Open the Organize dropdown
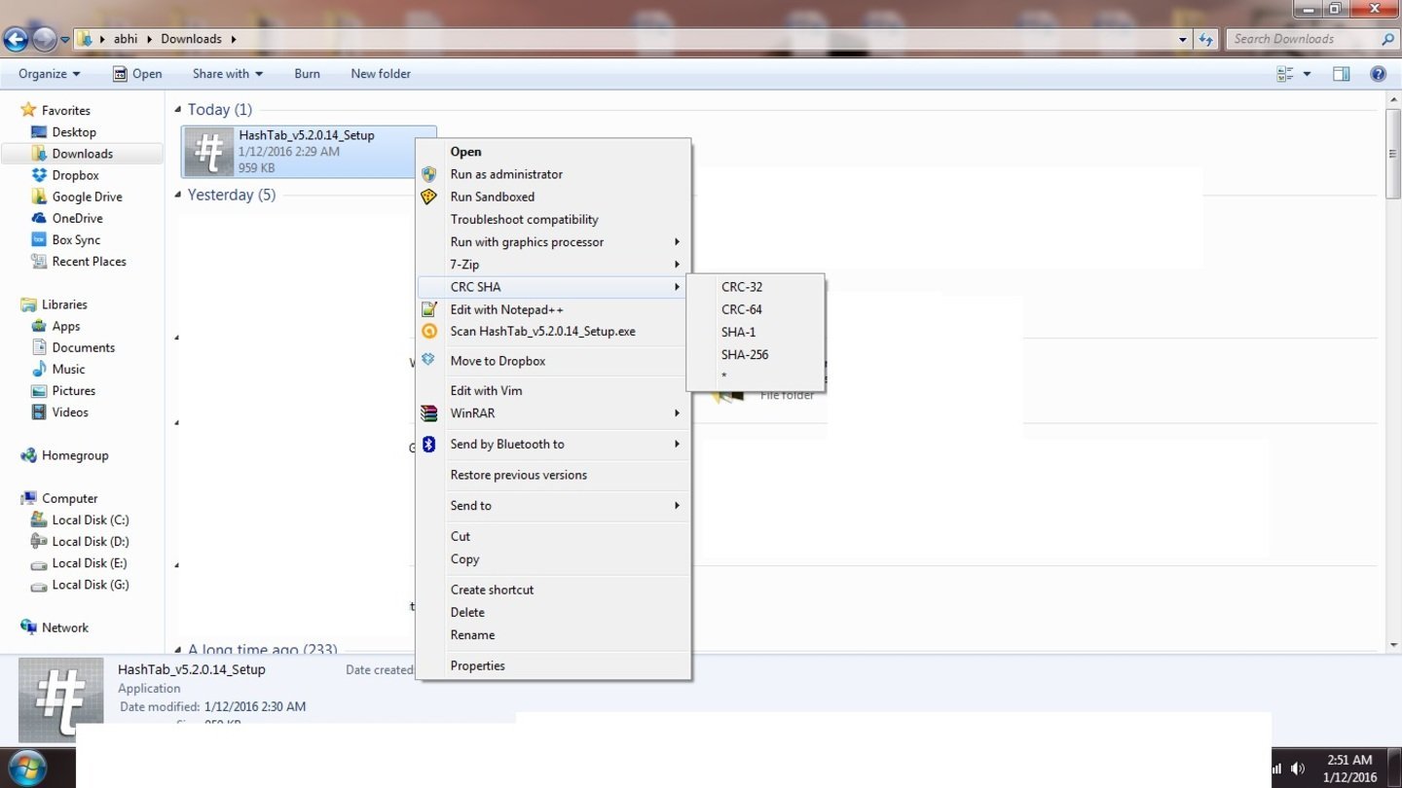 click(x=49, y=74)
